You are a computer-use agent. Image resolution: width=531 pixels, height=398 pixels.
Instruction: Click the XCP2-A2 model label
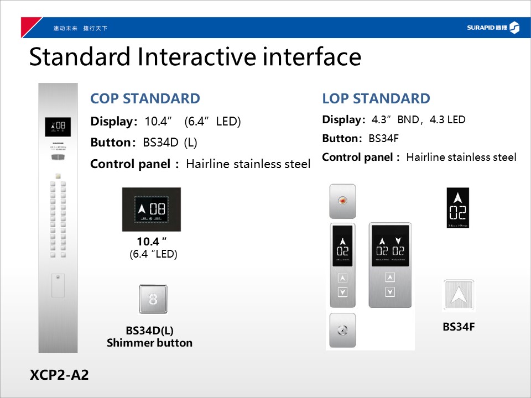(x=59, y=375)
